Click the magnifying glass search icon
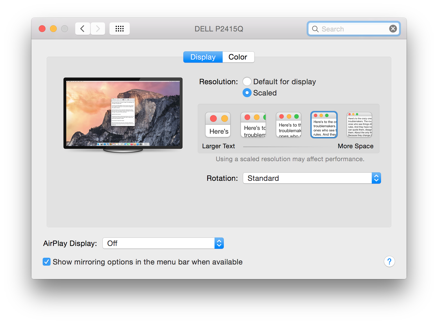The image size is (438, 324). 315,29
